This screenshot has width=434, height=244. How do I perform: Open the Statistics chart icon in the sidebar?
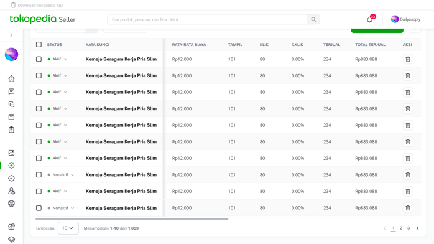coord(11,152)
